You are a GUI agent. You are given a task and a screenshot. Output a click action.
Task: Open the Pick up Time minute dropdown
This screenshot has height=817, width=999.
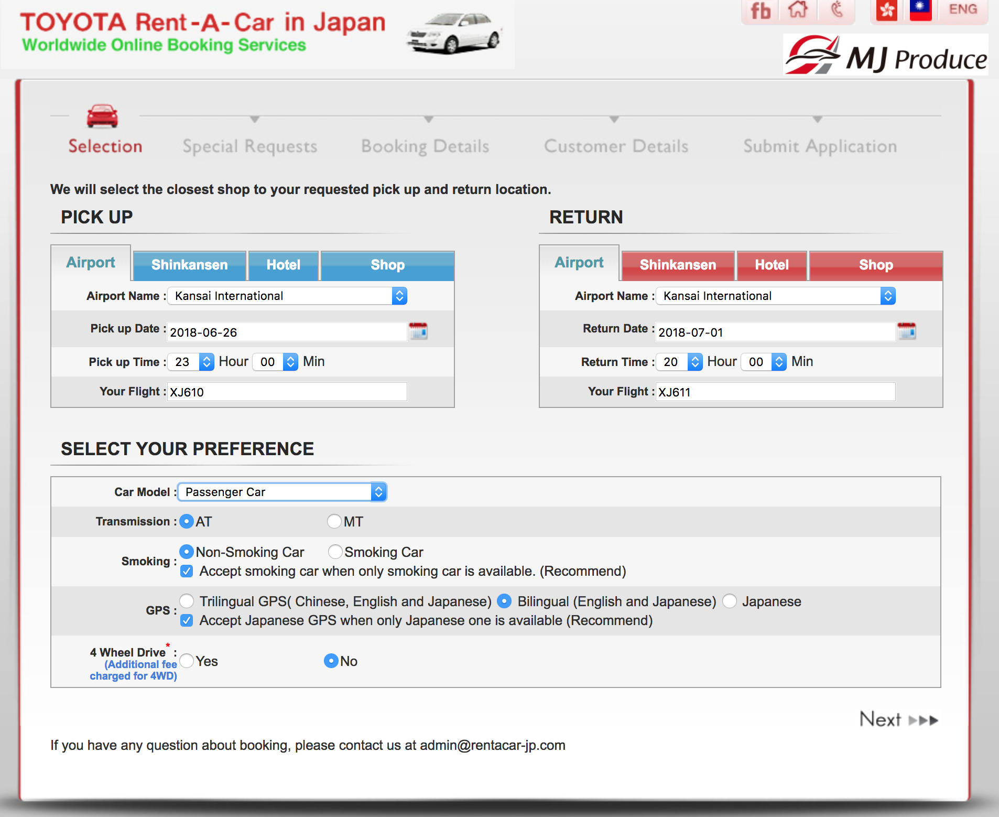click(275, 362)
